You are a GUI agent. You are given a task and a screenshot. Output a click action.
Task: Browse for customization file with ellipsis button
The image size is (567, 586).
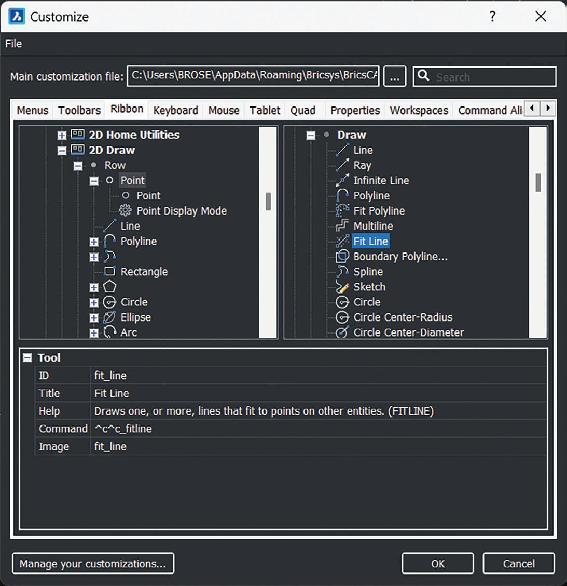tap(395, 76)
